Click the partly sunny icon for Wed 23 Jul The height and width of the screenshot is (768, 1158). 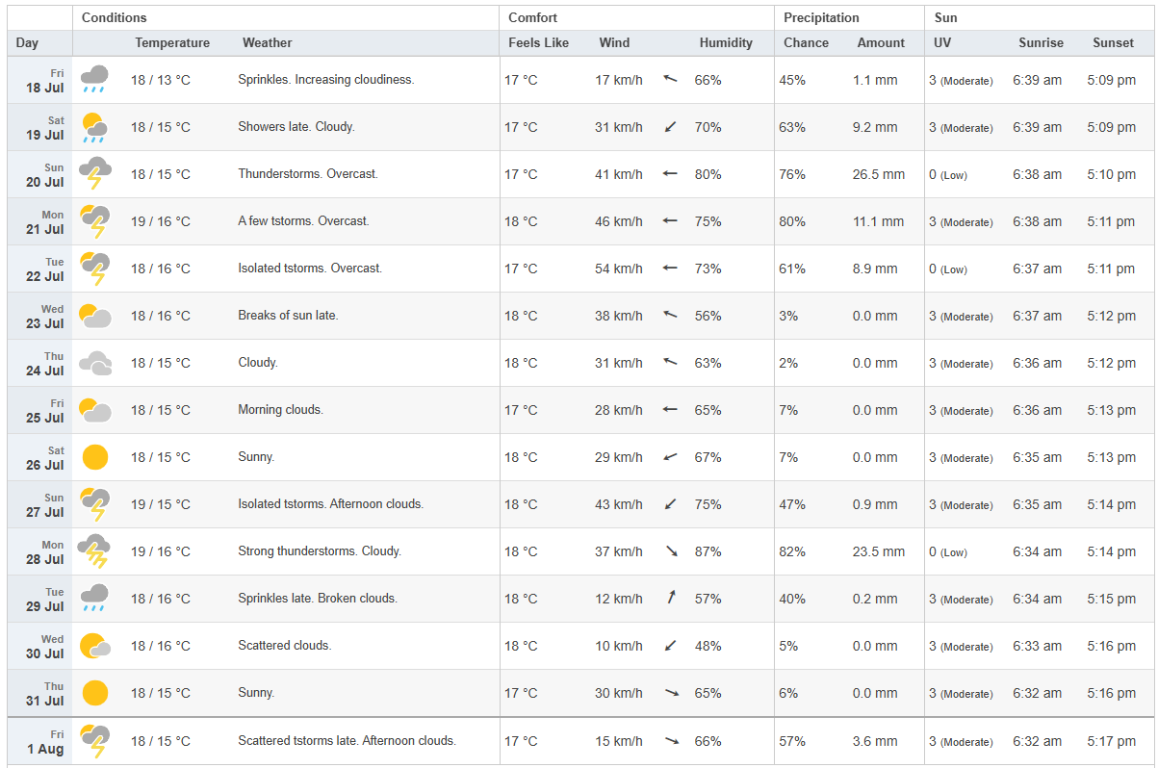pyautogui.click(x=94, y=316)
